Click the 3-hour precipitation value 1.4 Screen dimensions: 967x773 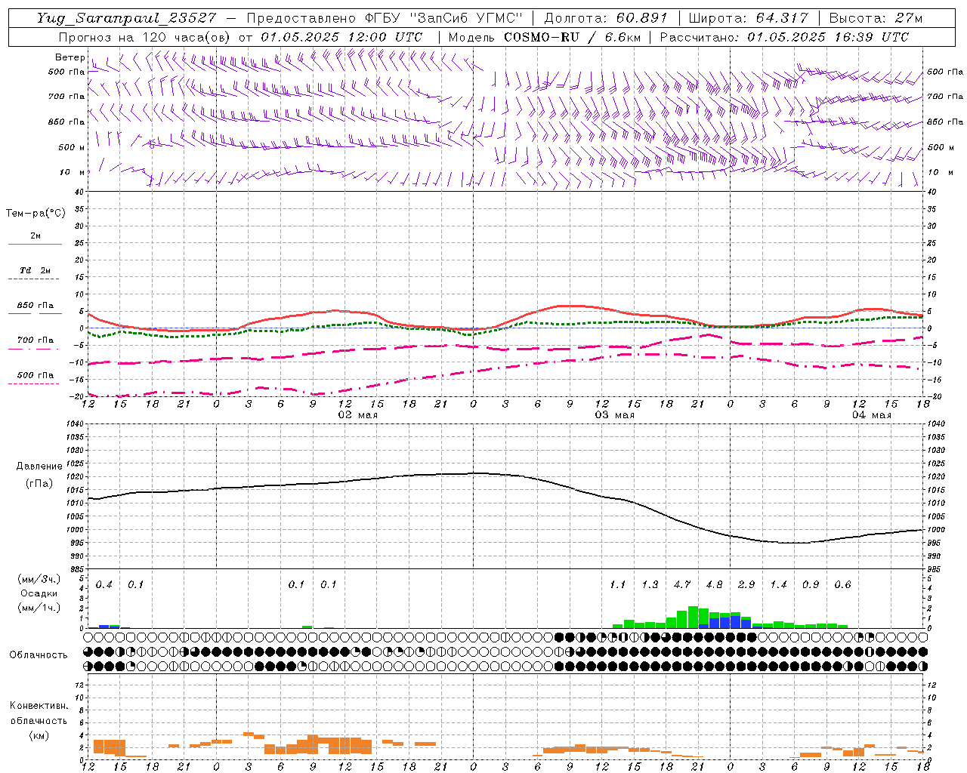778,584
